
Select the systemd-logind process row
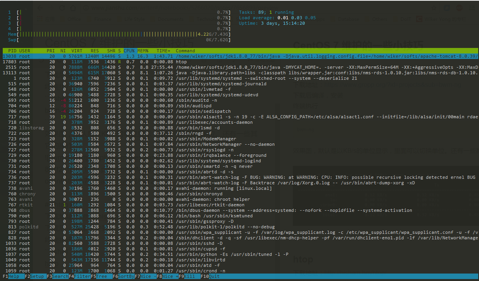click(239, 161)
